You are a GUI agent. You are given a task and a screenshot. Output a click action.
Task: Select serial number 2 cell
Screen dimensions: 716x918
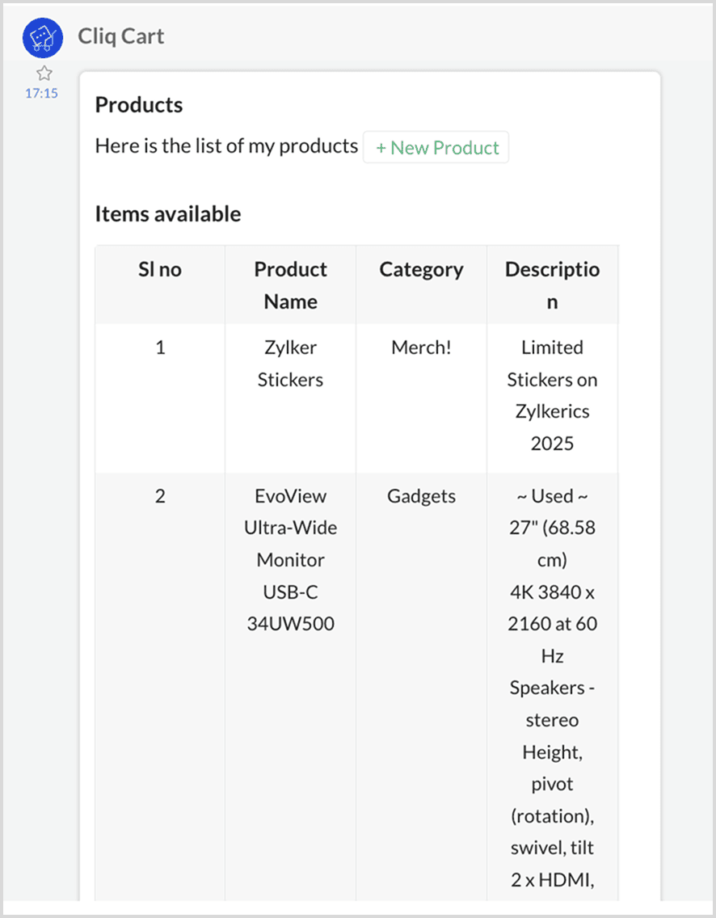tap(160, 496)
